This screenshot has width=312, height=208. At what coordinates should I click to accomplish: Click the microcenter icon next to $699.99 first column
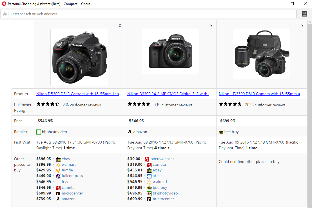[x=58, y=193]
